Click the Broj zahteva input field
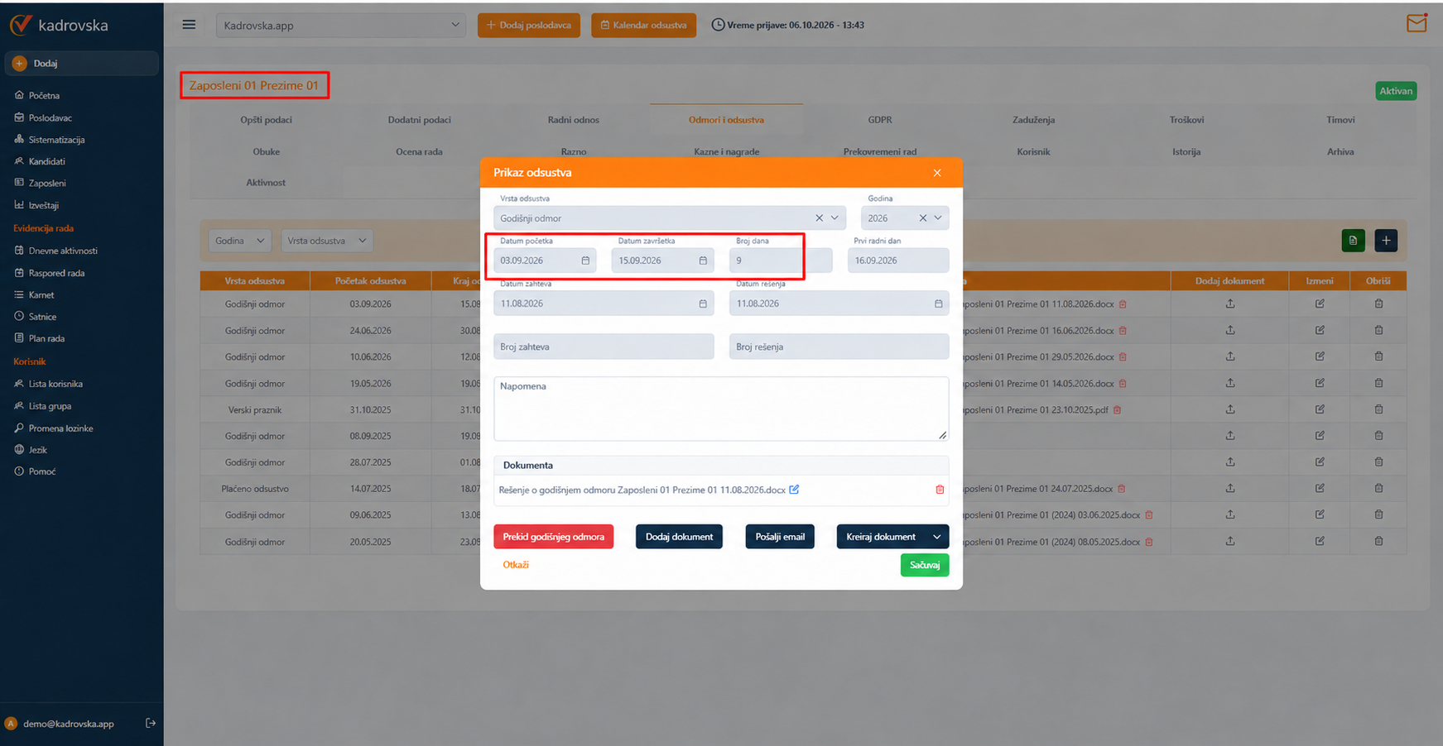The height and width of the screenshot is (746, 1443). [x=604, y=347]
